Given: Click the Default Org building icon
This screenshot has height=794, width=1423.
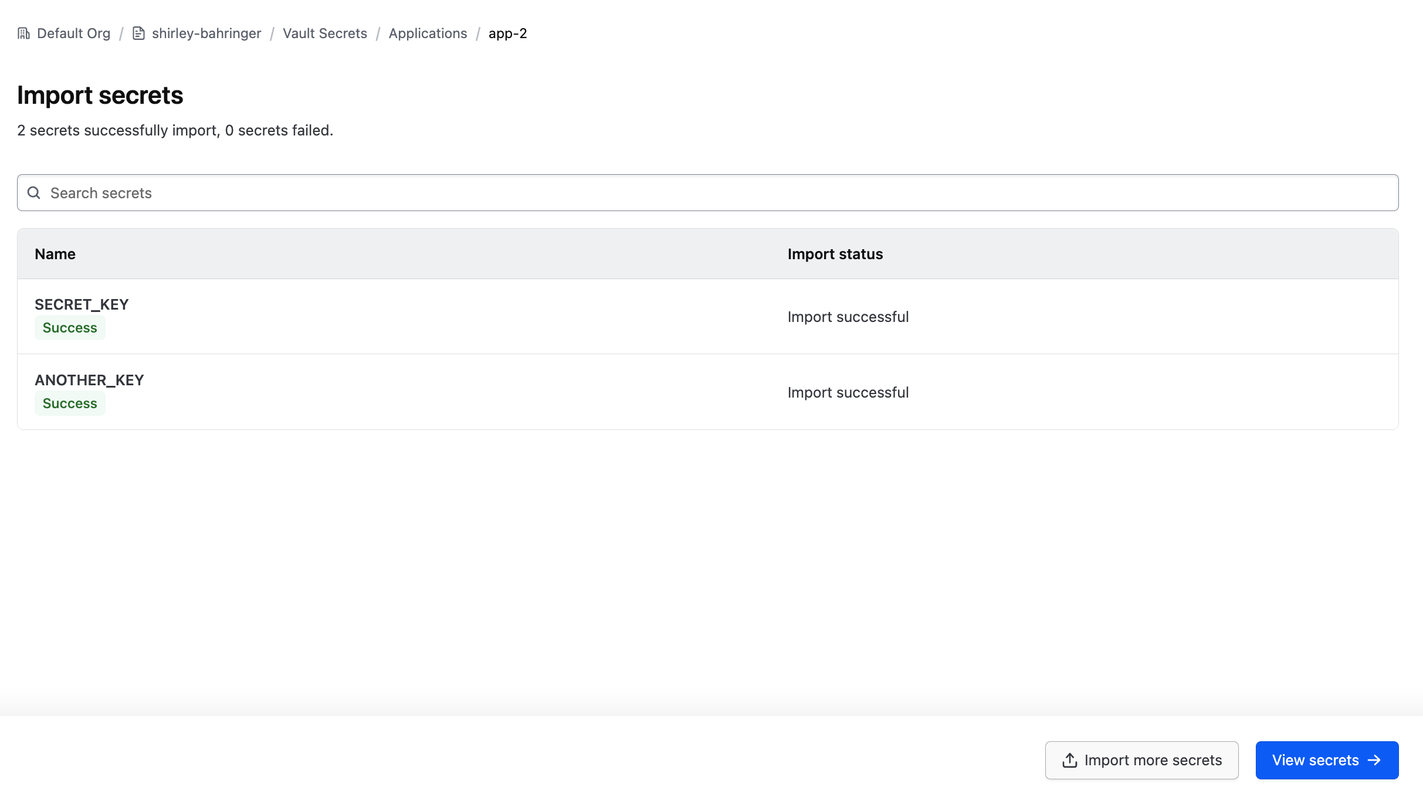Looking at the screenshot, I should (23, 33).
